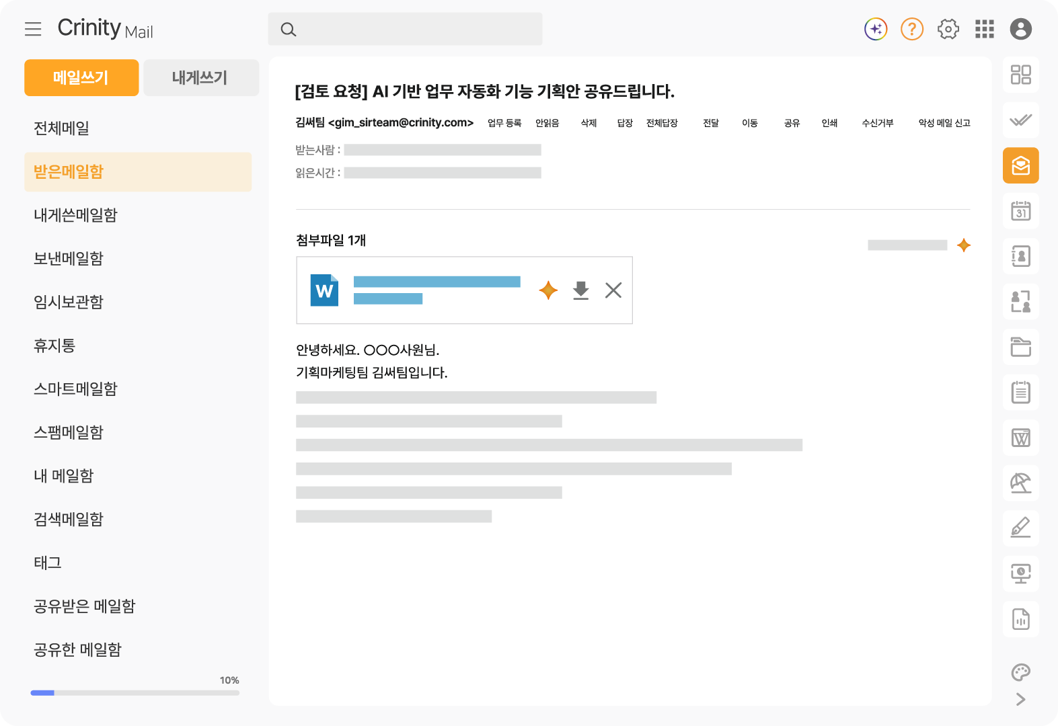The height and width of the screenshot is (726, 1058).
Task: Open the beach umbrella vacation icon
Action: [x=1021, y=483]
